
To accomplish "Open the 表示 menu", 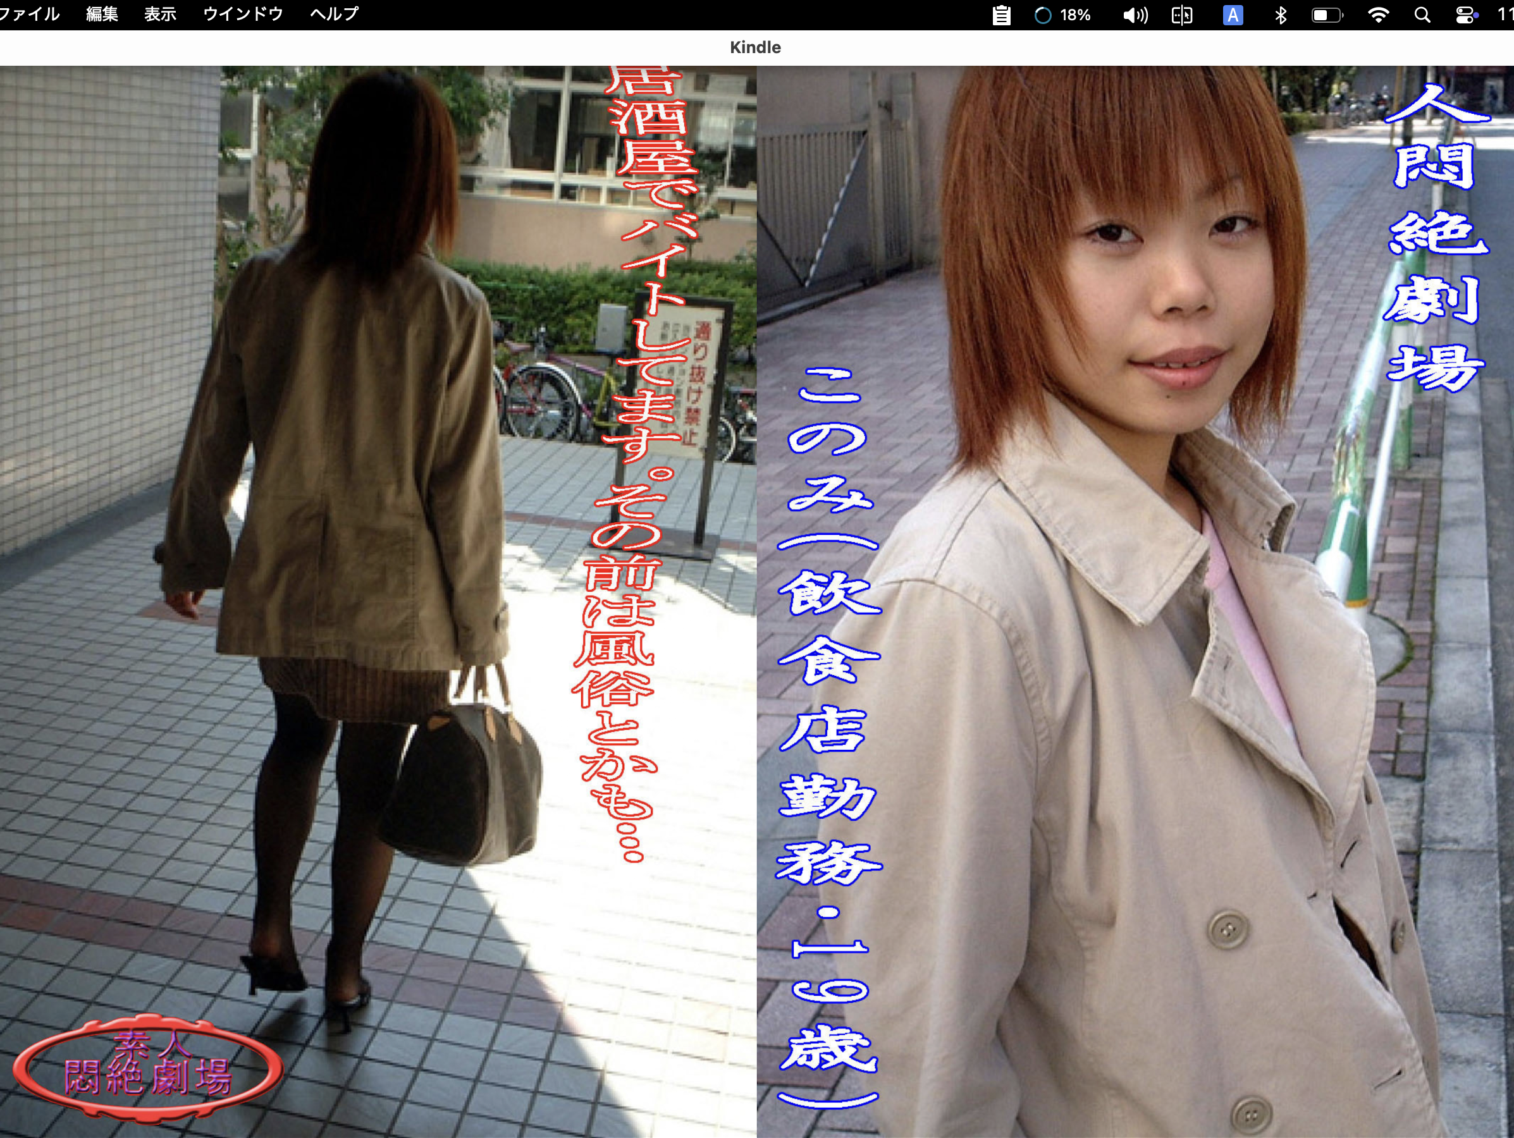I will tap(160, 15).
